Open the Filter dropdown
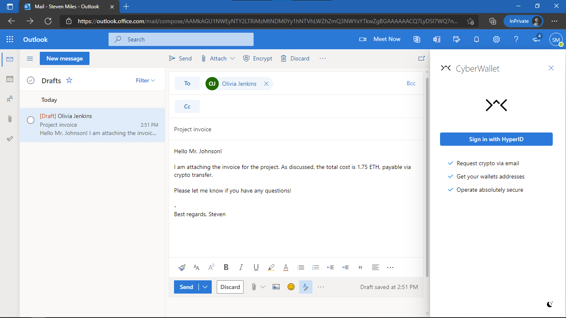 (145, 80)
